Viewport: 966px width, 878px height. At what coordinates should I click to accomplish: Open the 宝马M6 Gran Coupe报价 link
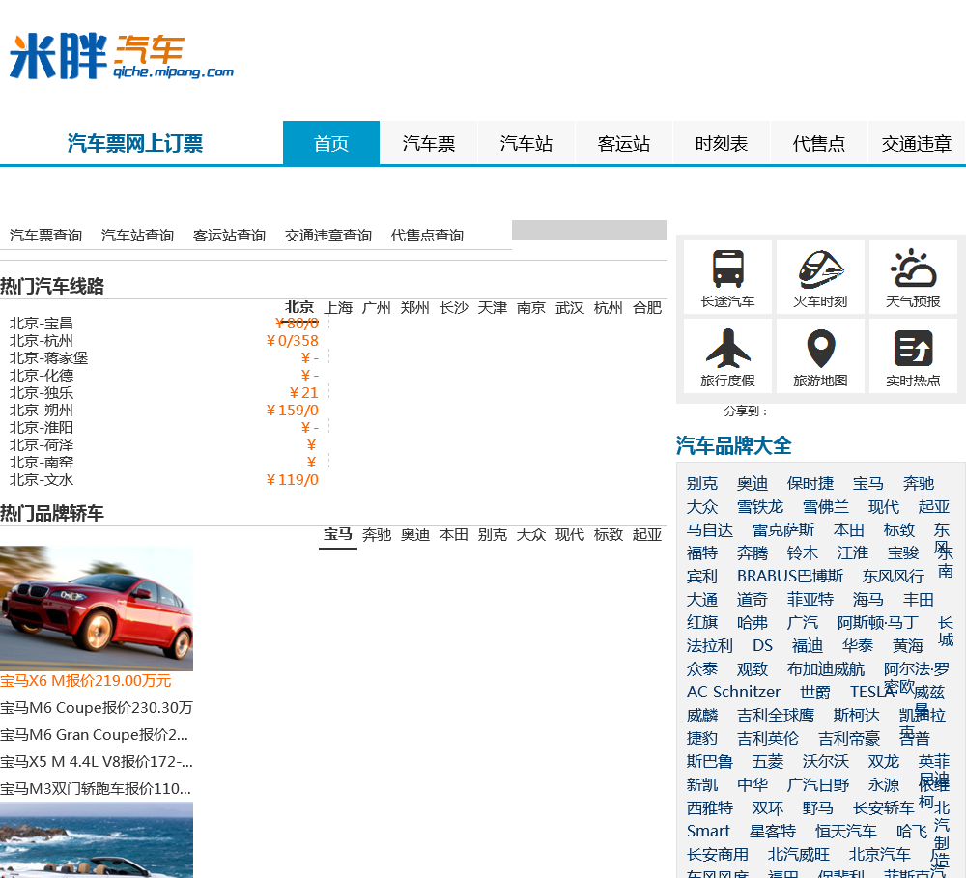(x=95, y=735)
